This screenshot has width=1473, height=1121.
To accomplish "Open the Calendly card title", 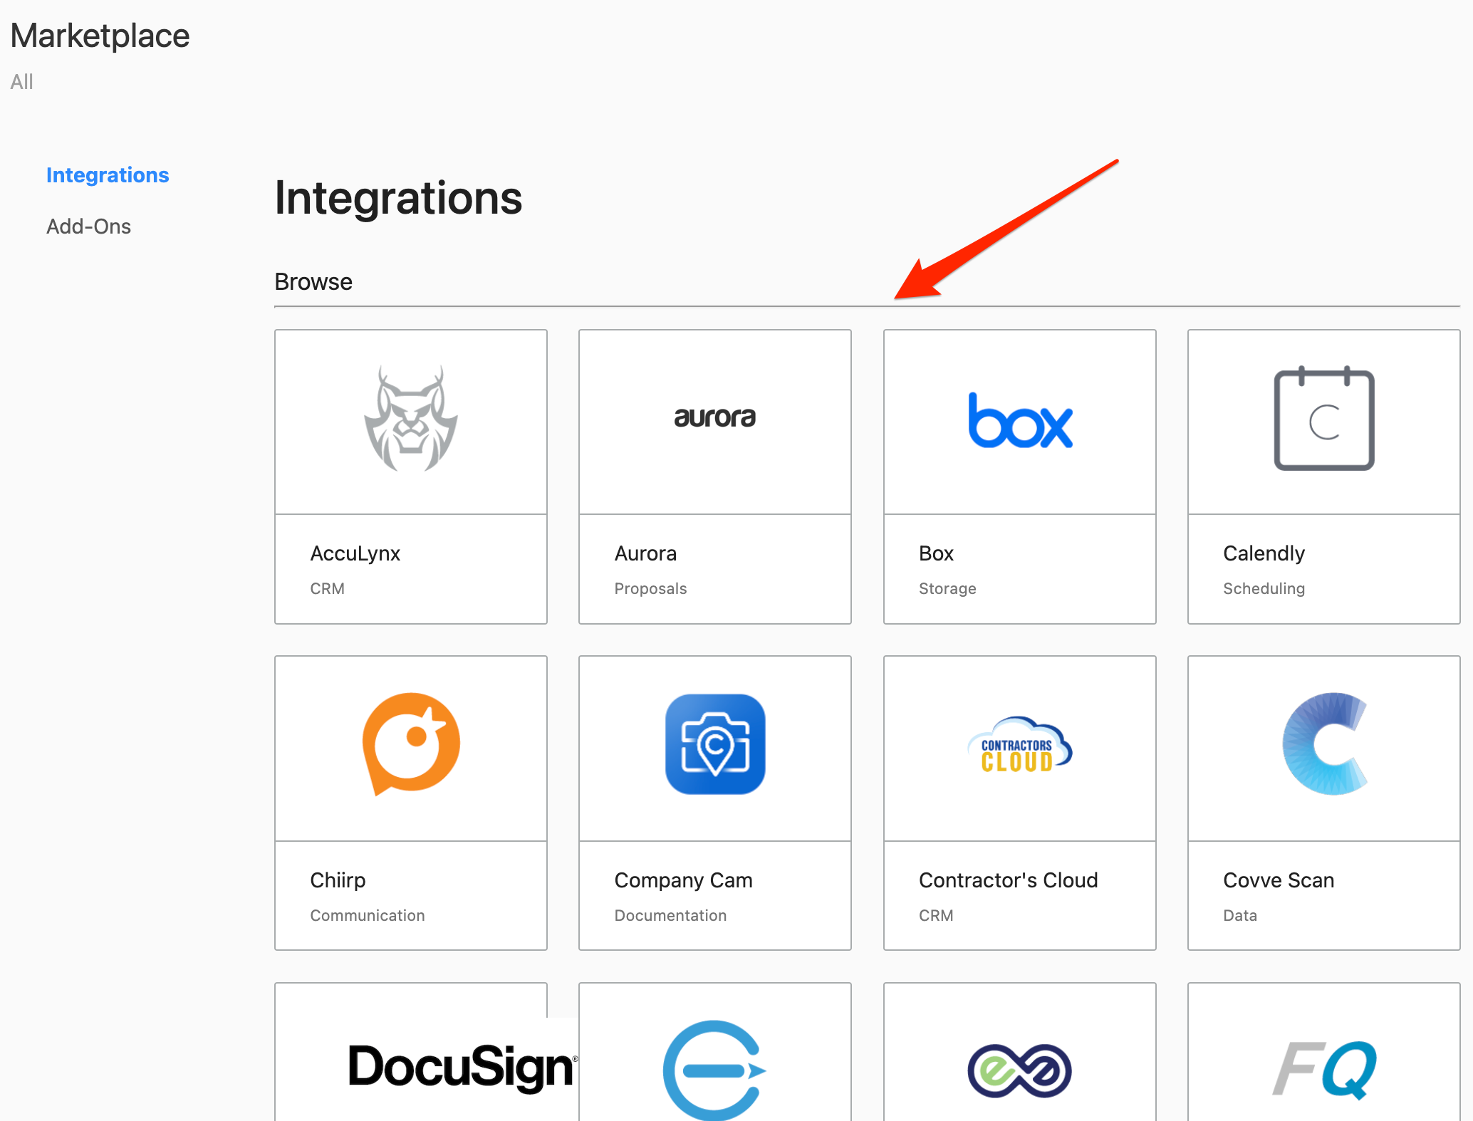I will pos(1264,553).
